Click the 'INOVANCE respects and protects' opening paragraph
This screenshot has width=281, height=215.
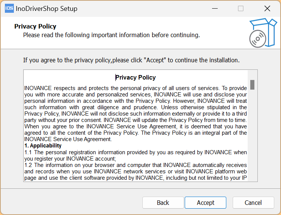pos(136,114)
